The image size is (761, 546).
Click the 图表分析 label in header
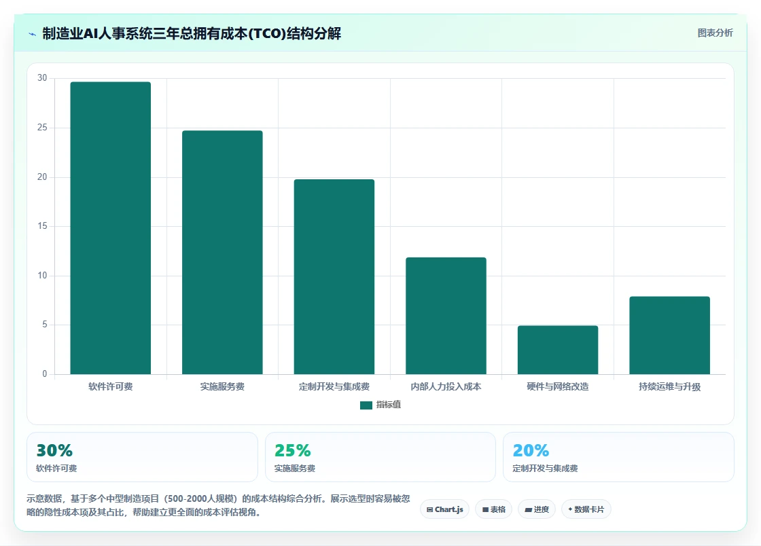coord(715,33)
